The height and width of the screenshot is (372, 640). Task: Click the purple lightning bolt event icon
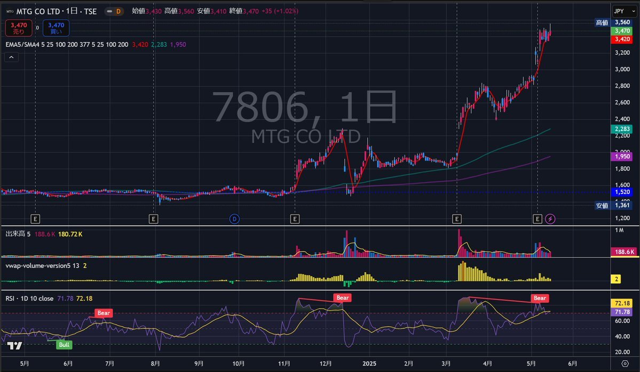550,219
